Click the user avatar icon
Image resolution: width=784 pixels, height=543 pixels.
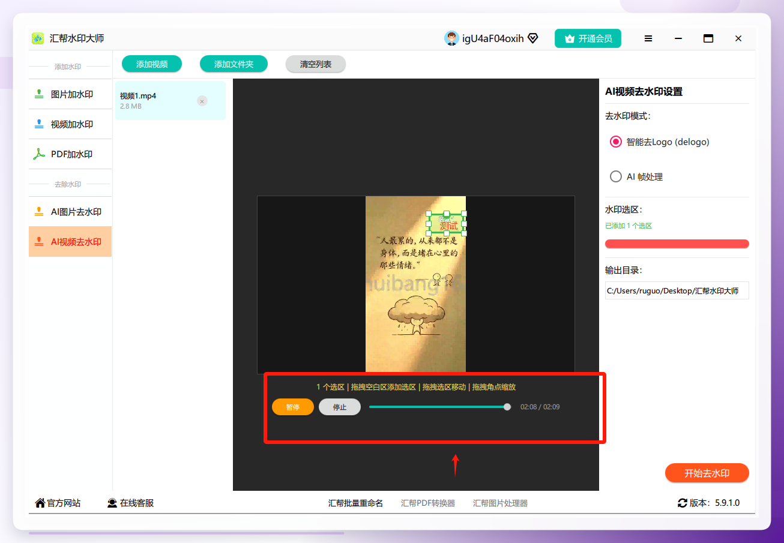[451, 38]
